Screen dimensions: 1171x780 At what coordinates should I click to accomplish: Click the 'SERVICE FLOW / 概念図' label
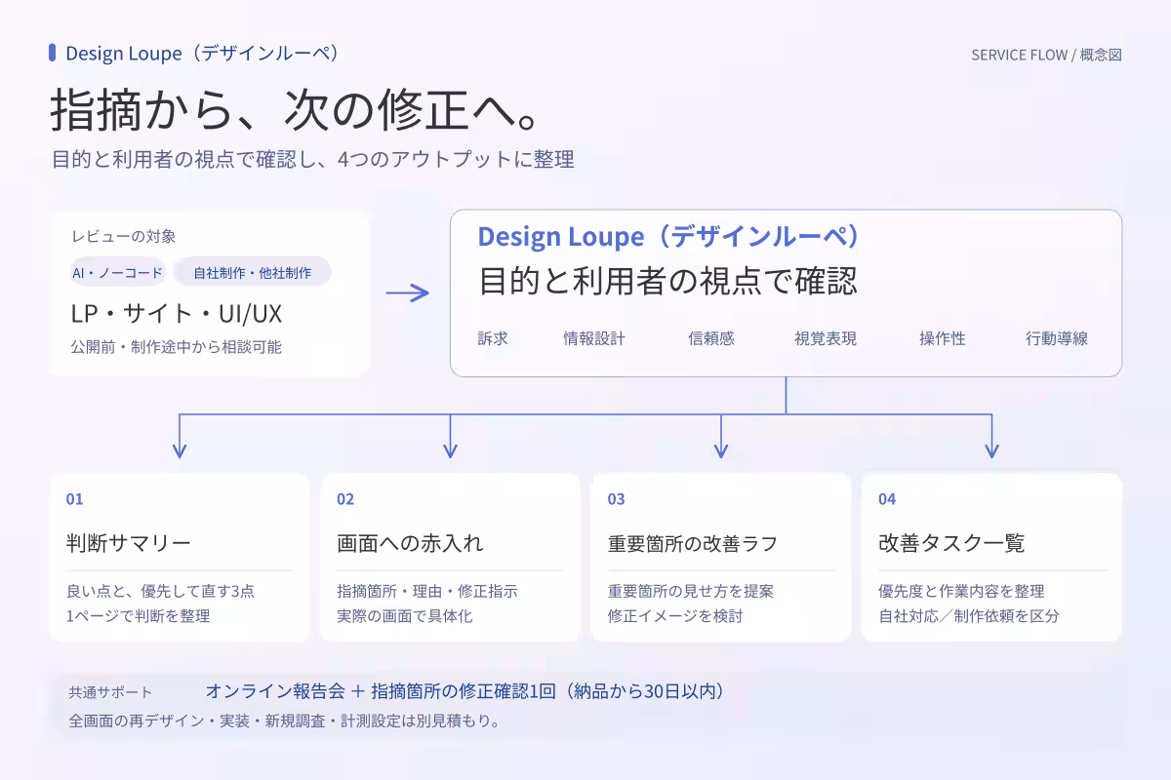[x=1046, y=55]
